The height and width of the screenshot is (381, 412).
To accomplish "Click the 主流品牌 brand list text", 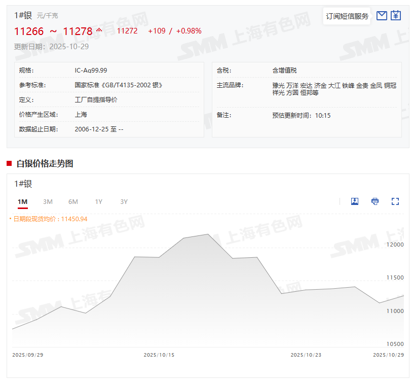I will tap(334, 89).
